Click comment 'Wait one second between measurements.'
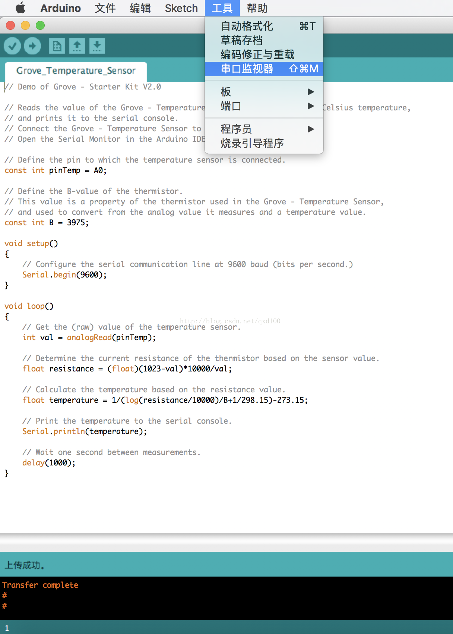Image resolution: width=453 pixels, height=634 pixels. click(x=111, y=452)
